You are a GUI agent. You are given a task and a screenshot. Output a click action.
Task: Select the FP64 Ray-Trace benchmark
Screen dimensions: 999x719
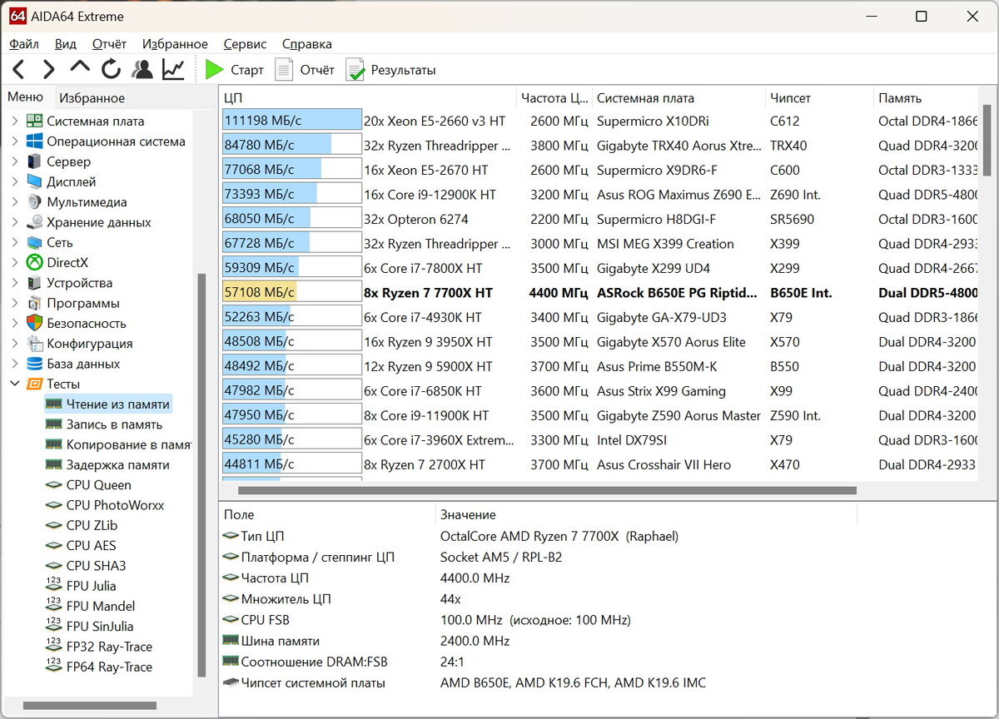coord(100,667)
